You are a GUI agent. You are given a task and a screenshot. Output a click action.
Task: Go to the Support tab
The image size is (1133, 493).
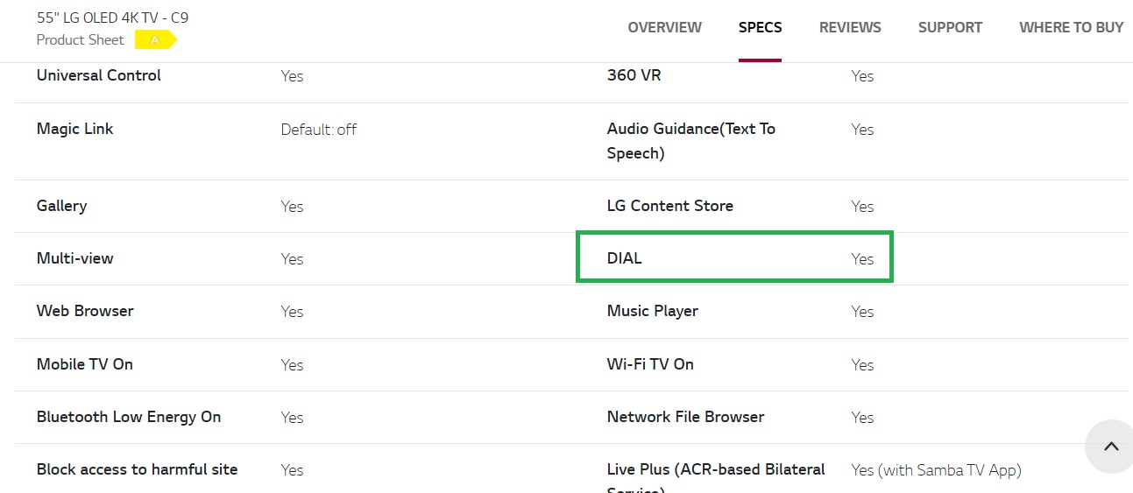pyautogui.click(x=950, y=27)
